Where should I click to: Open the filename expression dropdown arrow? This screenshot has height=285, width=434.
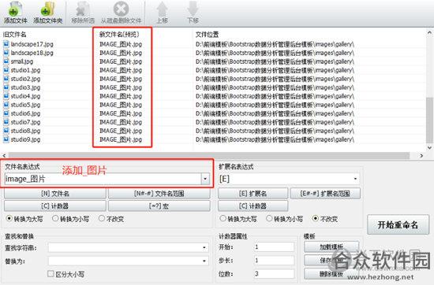coord(205,179)
